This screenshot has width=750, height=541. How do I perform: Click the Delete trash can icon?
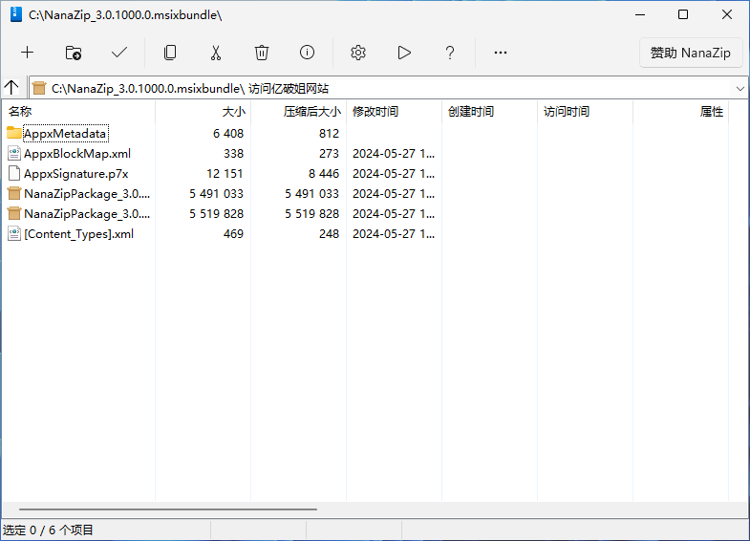(x=262, y=53)
